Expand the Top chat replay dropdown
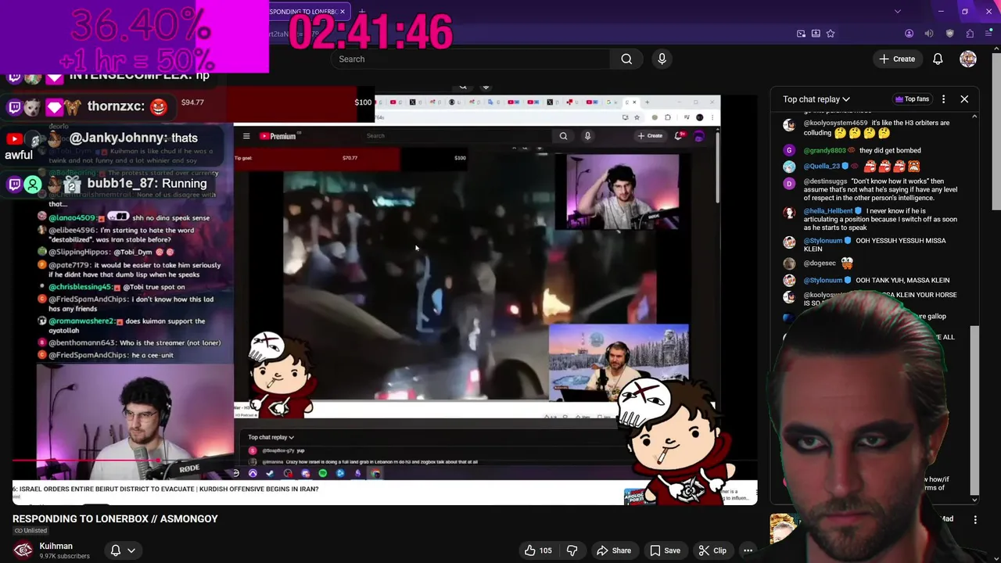The height and width of the screenshot is (563, 1001). point(816,99)
